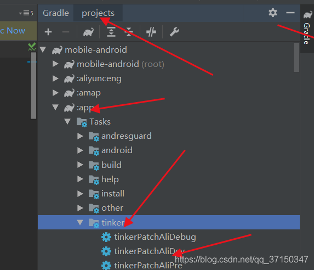
Task: Select the :aliyunceng tree item
Action: tap(169, 78)
